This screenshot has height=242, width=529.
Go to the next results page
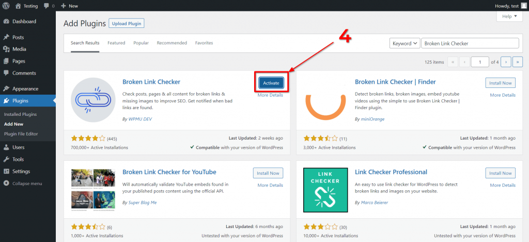[x=506, y=62]
